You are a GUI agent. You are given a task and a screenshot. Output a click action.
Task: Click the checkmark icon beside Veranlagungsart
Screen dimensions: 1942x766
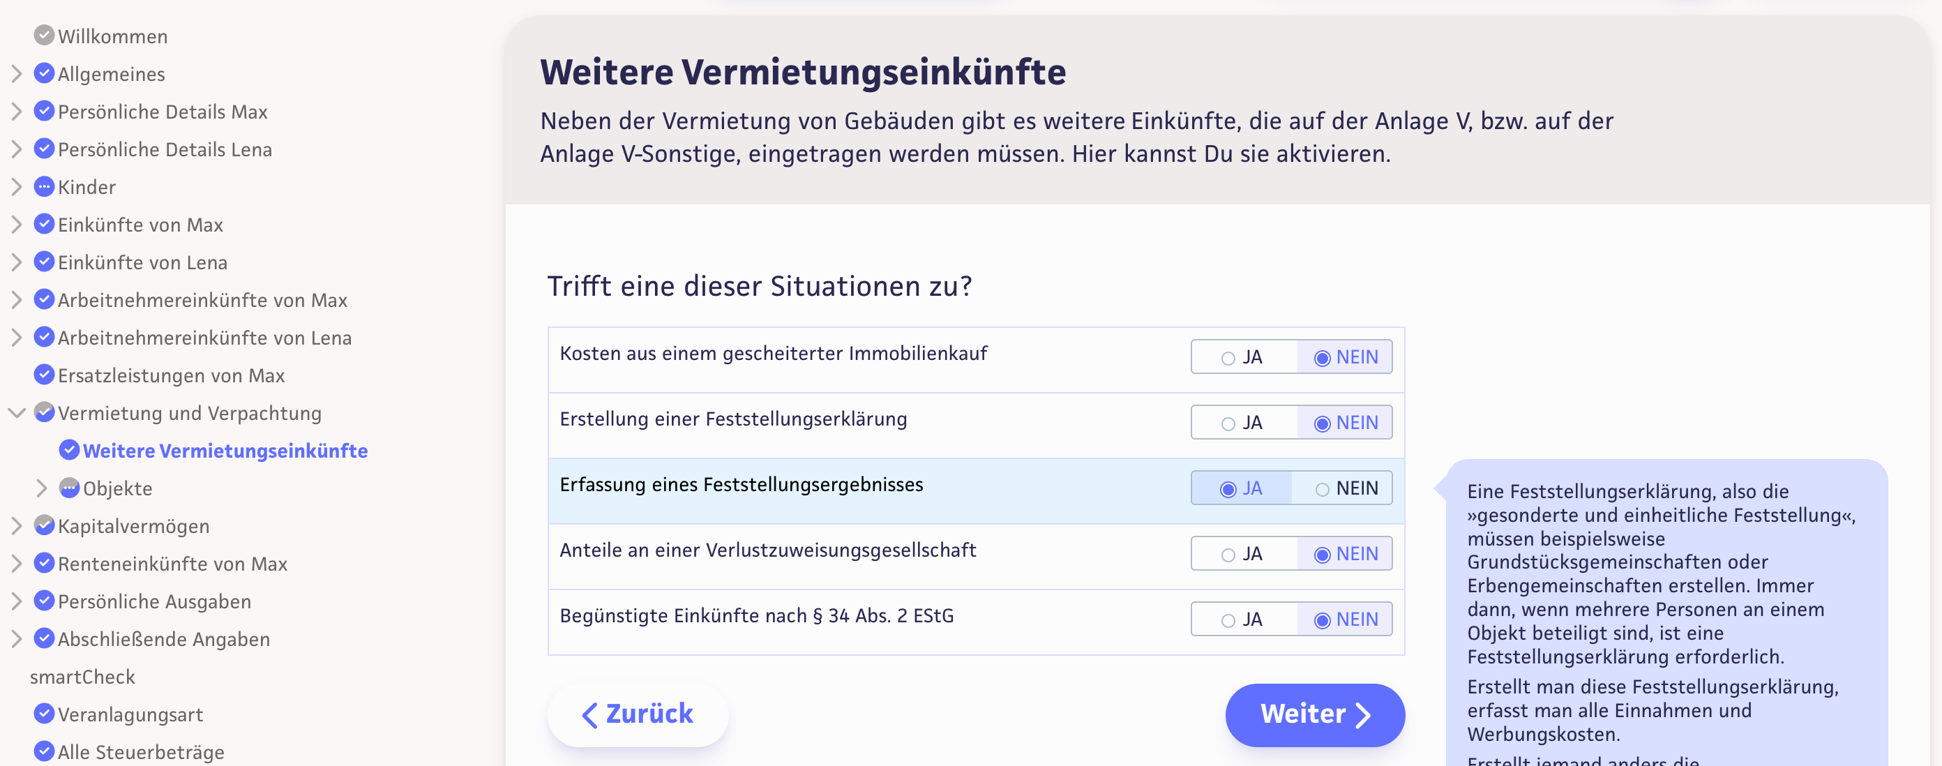tap(45, 713)
